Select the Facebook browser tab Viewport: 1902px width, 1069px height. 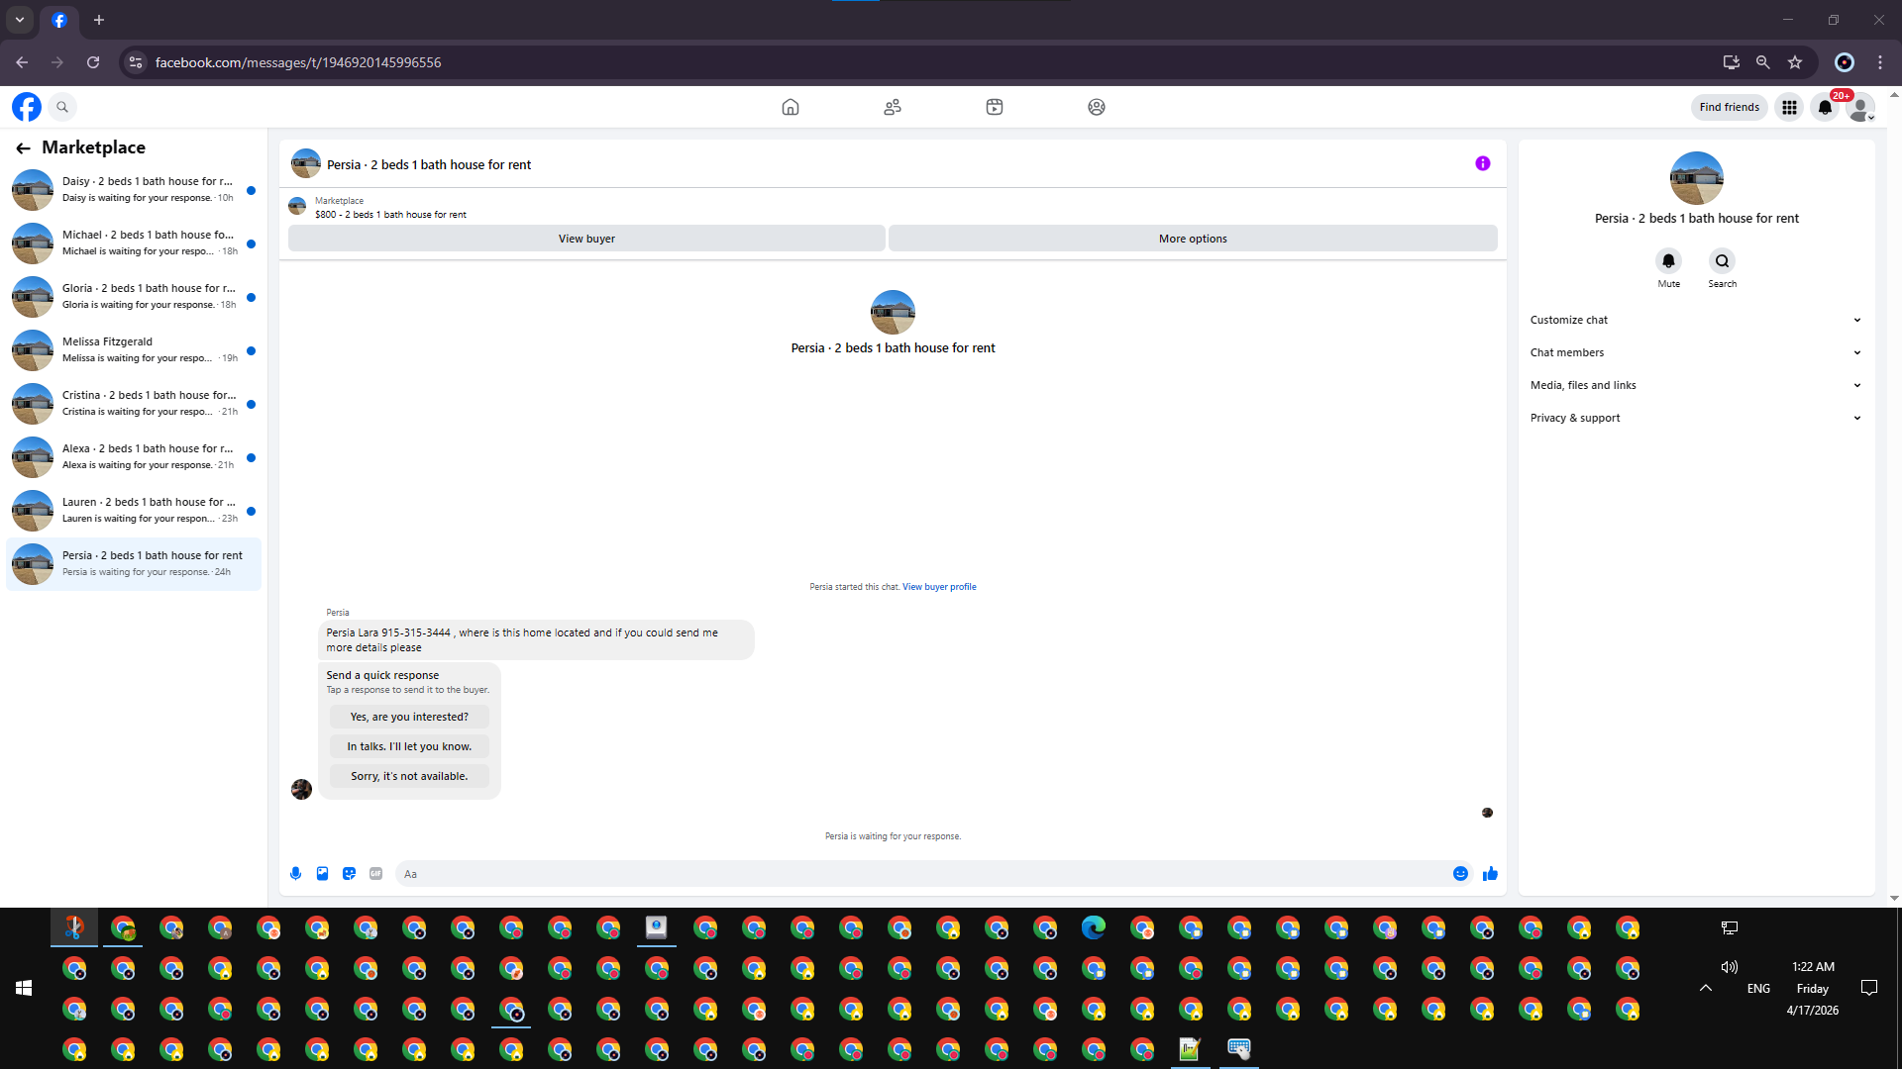coord(59,20)
